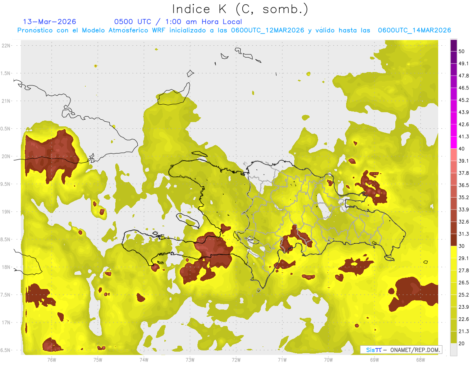The width and height of the screenshot is (472, 365).
Task: Click the colorbar value "47.8"
Action: 463,76
